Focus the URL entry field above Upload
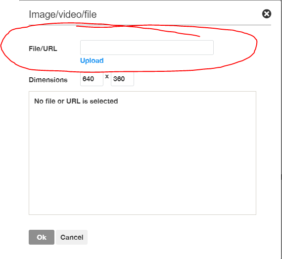Screen dimensions: 282x259 [x=147, y=48]
